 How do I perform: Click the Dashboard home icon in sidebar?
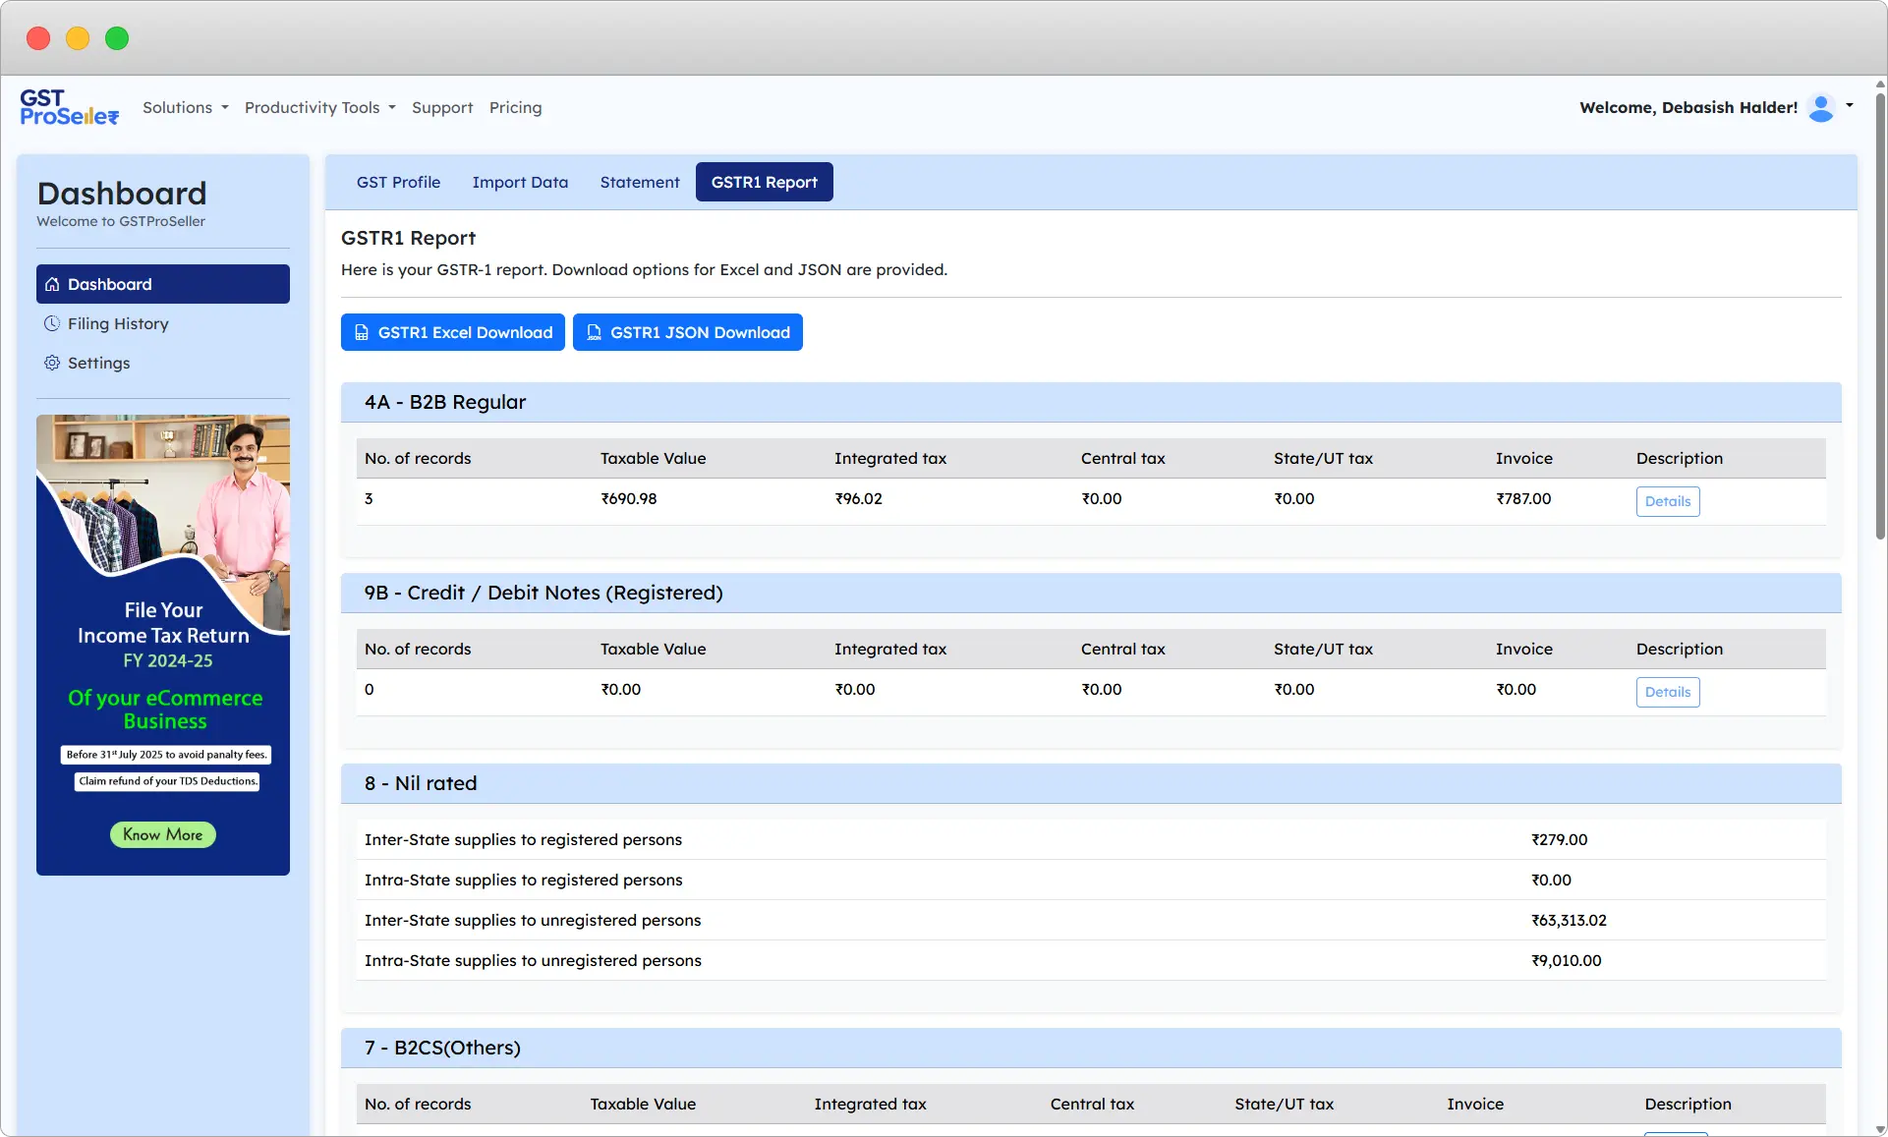point(52,284)
